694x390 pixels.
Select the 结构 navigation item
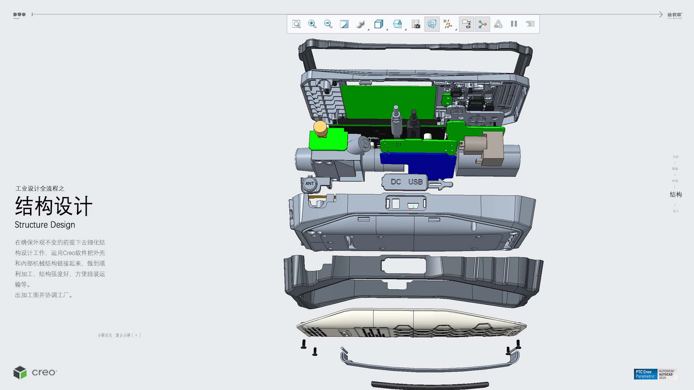676,195
